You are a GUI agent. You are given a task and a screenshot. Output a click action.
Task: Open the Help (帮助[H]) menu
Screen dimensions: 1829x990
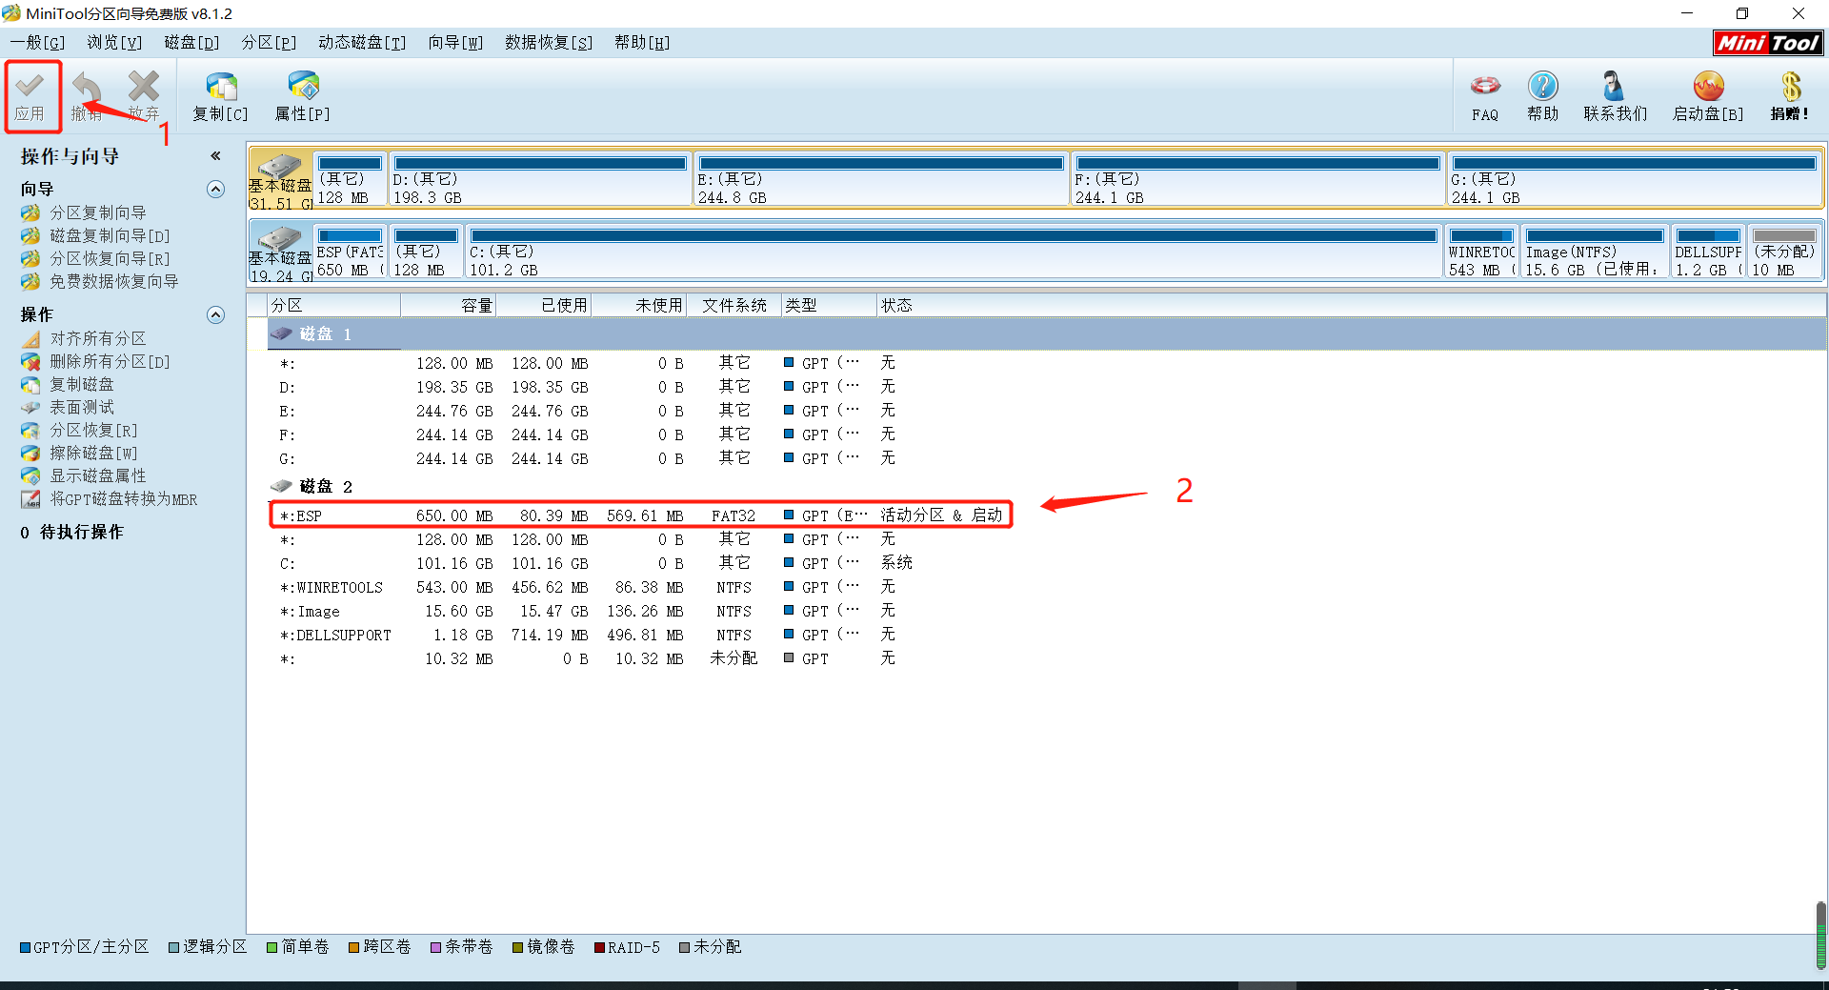[642, 43]
